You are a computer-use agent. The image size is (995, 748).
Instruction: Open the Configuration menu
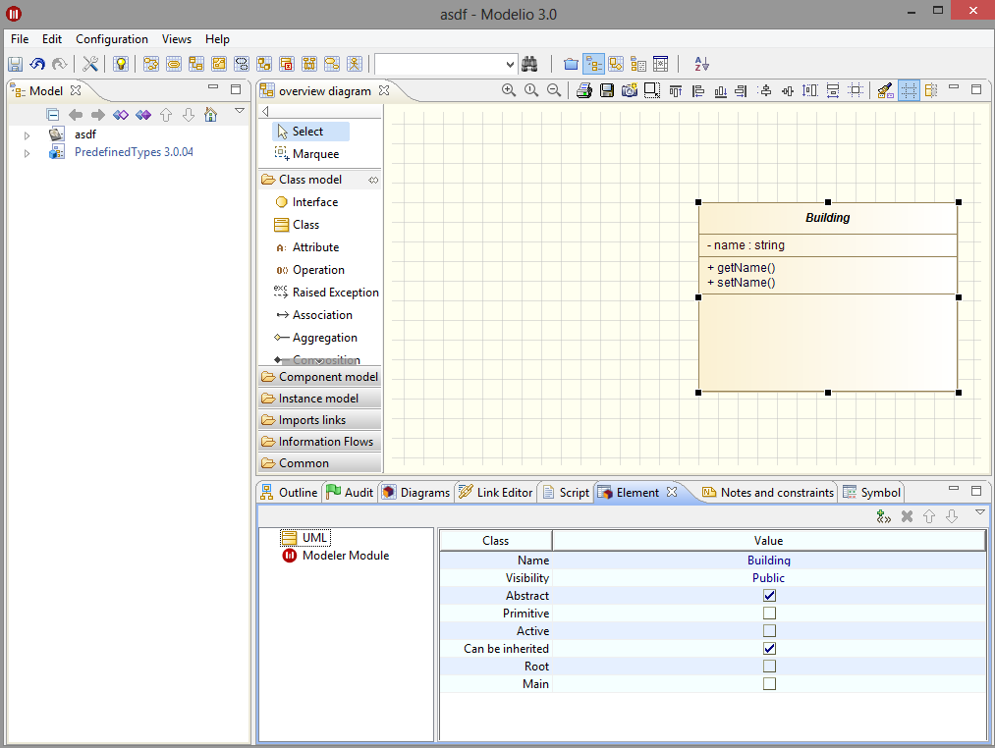tap(112, 39)
